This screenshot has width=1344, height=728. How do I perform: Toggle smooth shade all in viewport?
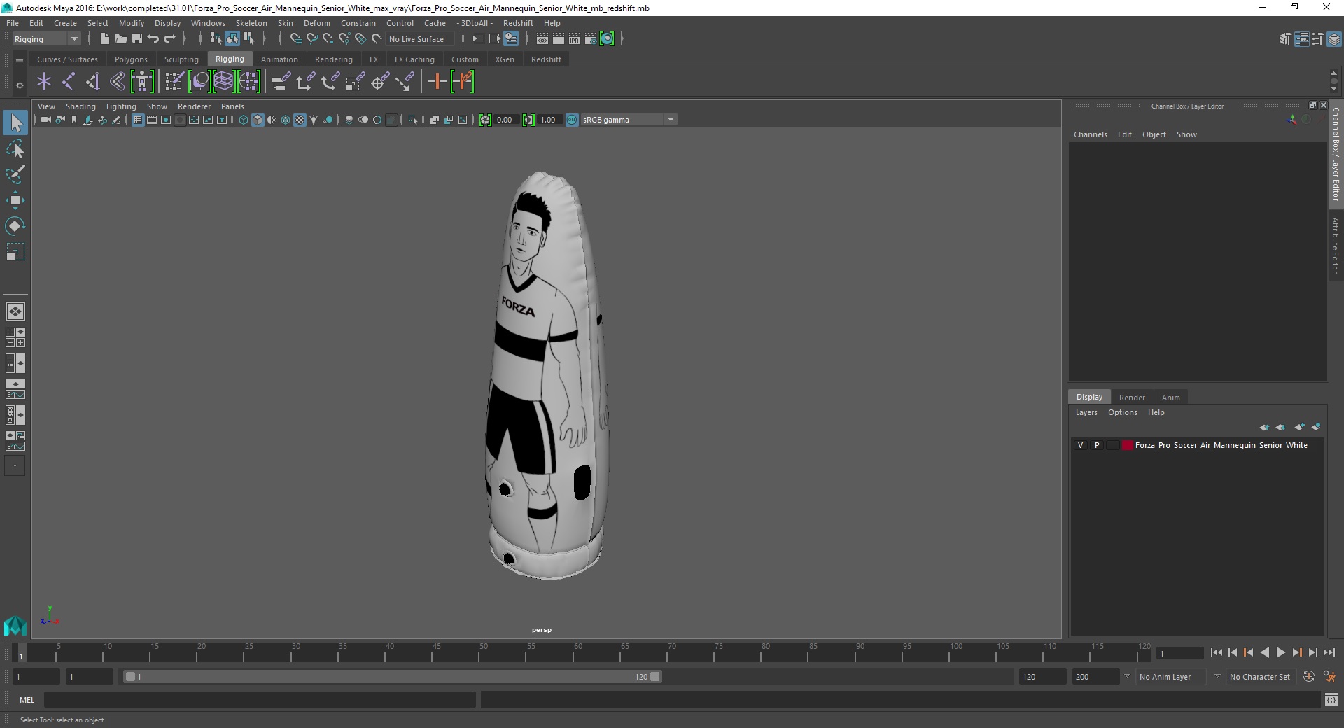258,120
